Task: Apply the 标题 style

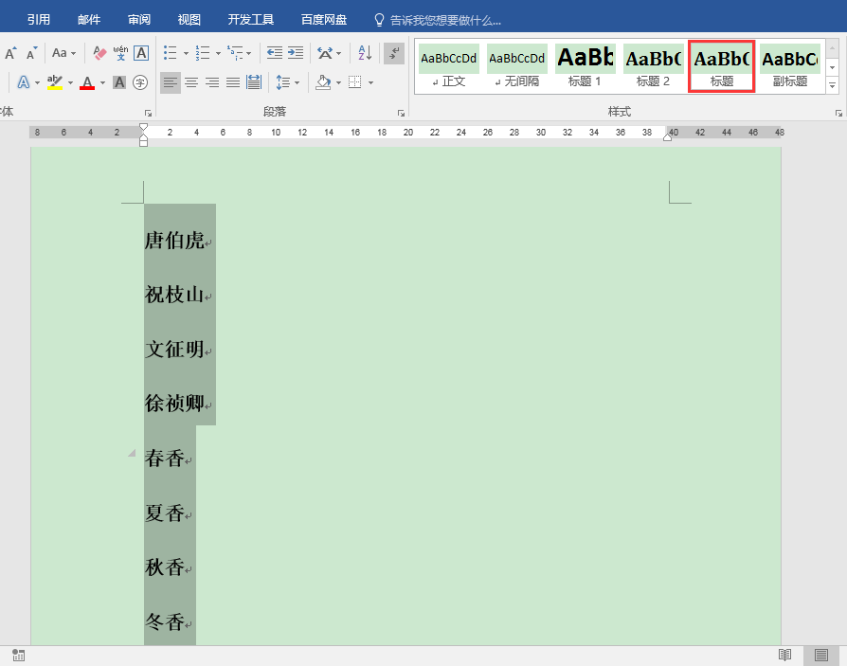Action: point(722,66)
